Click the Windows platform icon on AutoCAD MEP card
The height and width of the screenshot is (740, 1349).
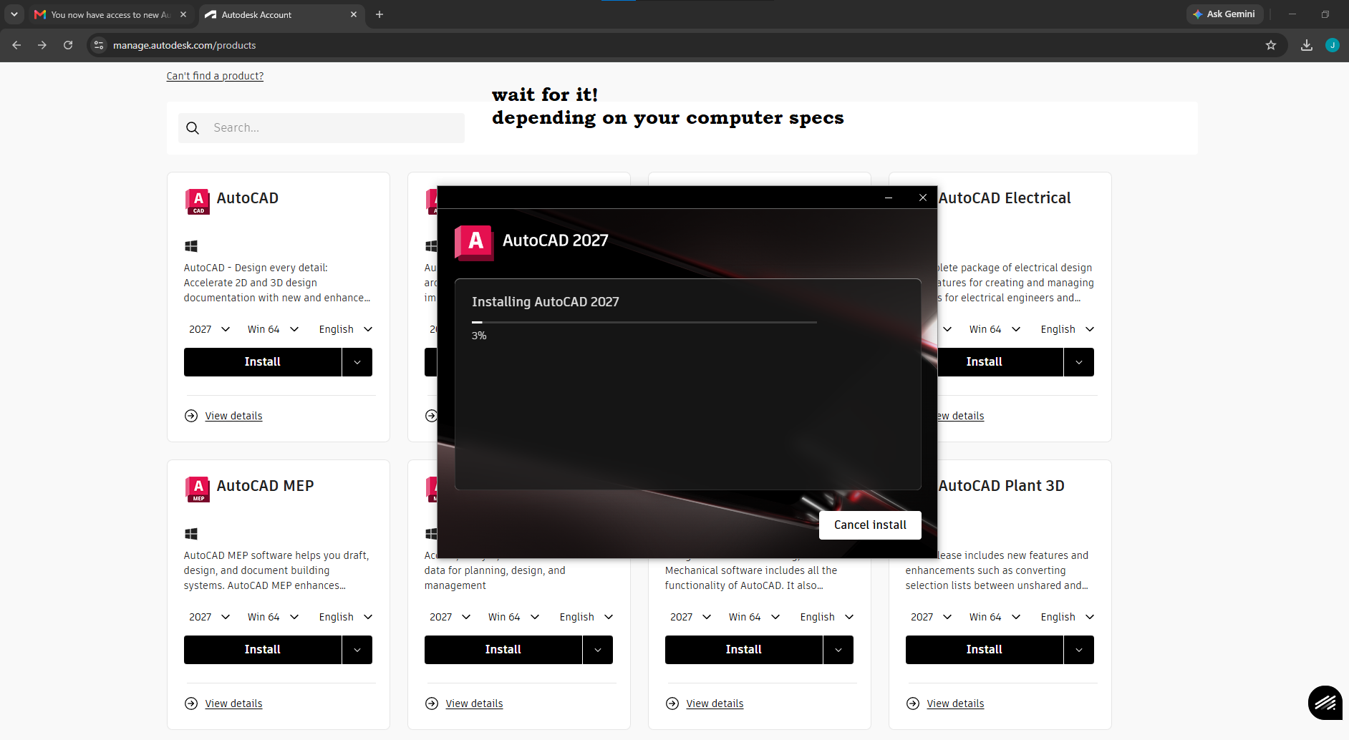point(191,534)
